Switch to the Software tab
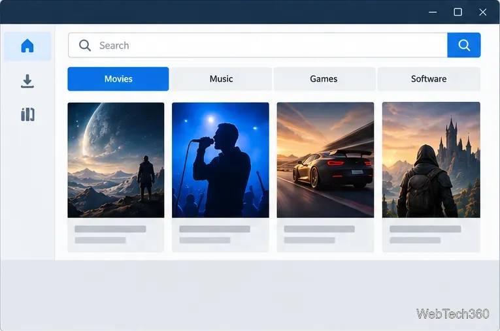Screen dimensions: 500x331 point(429,79)
